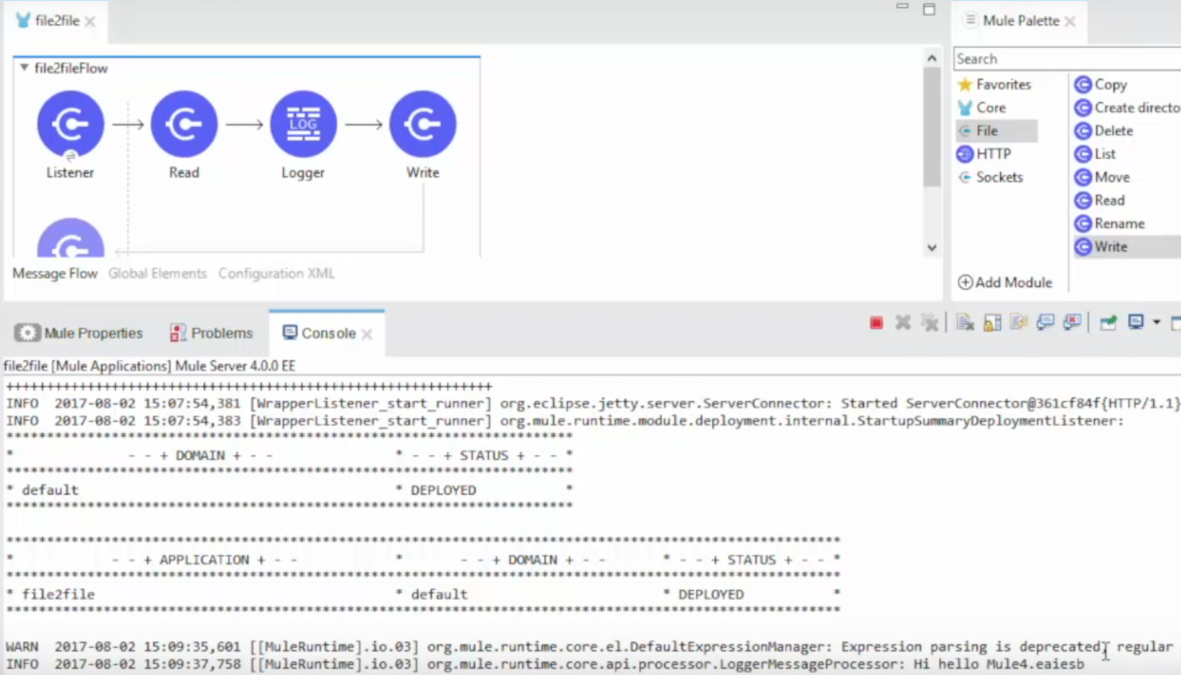Click the canvas scrollbar up arrow

coord(932,58)
